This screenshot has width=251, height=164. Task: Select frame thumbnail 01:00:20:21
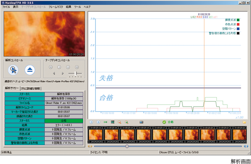coord(223,135)
